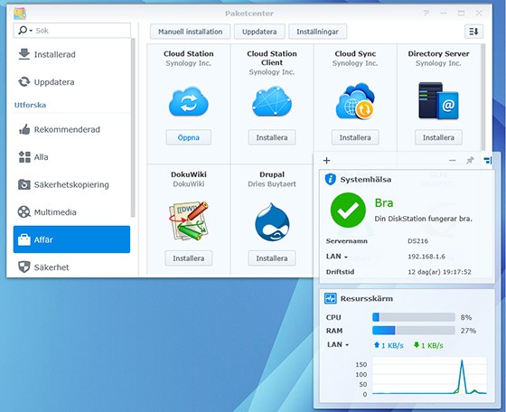Click the Drupal drop icon
Viewport: 506px width, 412px height.
coord(272,222)
